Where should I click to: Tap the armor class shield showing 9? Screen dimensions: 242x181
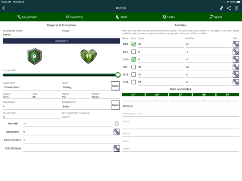coord(35,56)
